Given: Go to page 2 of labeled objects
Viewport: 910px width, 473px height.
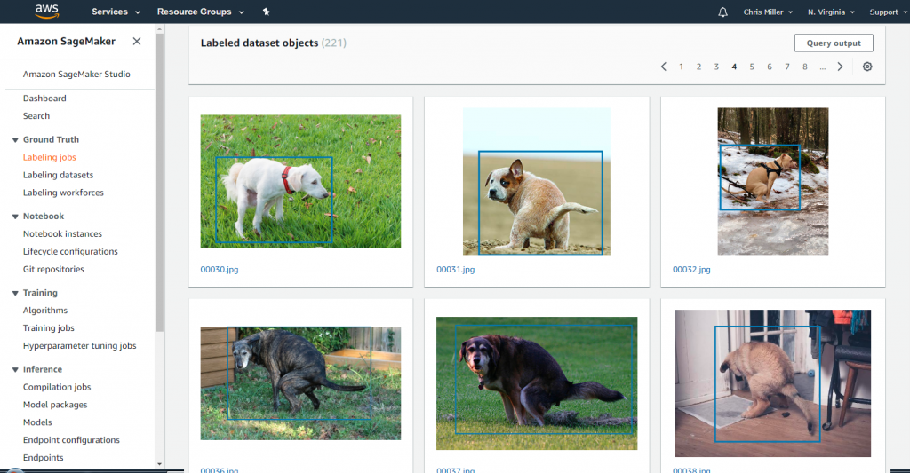Looking at the screenshot, I should coord(698,67).
